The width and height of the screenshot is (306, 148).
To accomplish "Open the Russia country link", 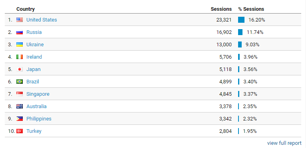I will click(x=34, y=32).
